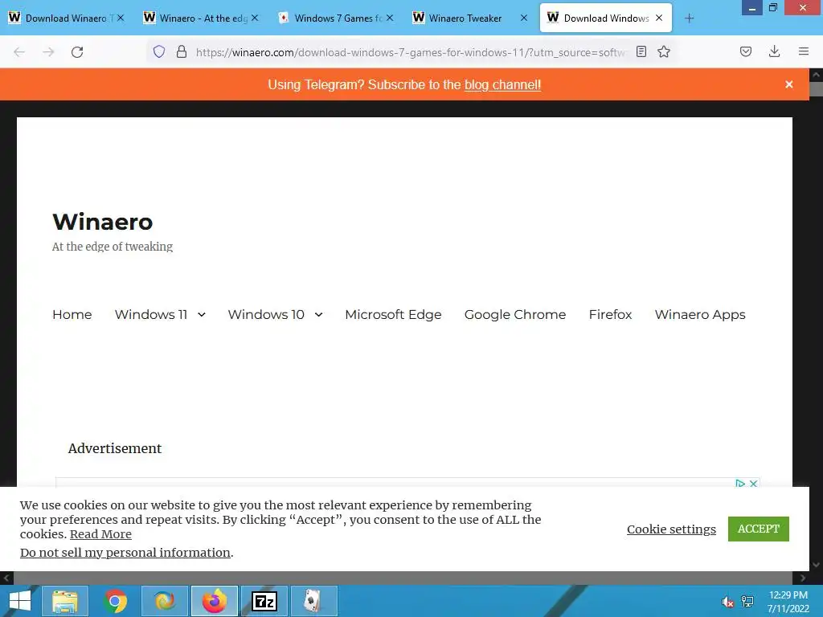
Task: Open the Winaero Apps menu item
Action: pyautogui.click(x=700, y=314)
